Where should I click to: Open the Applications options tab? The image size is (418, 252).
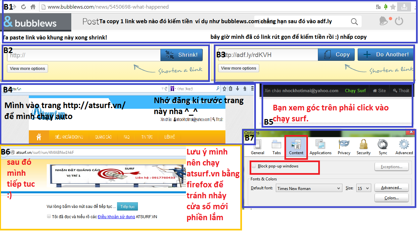[321, 147]
